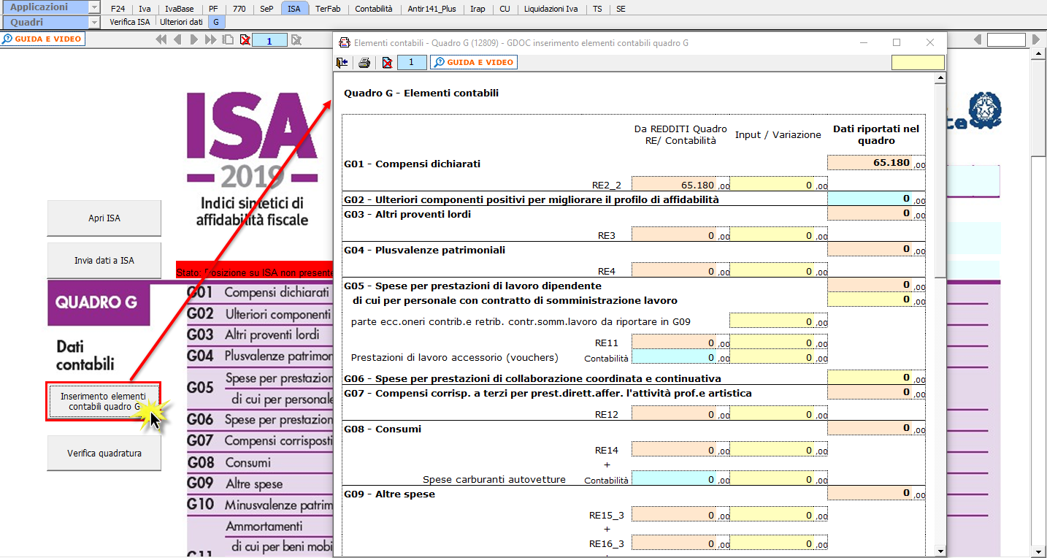Screen dimensions: 1047x558
Task: Open Guida e Video in main window
Action: [x=43, y=39]
